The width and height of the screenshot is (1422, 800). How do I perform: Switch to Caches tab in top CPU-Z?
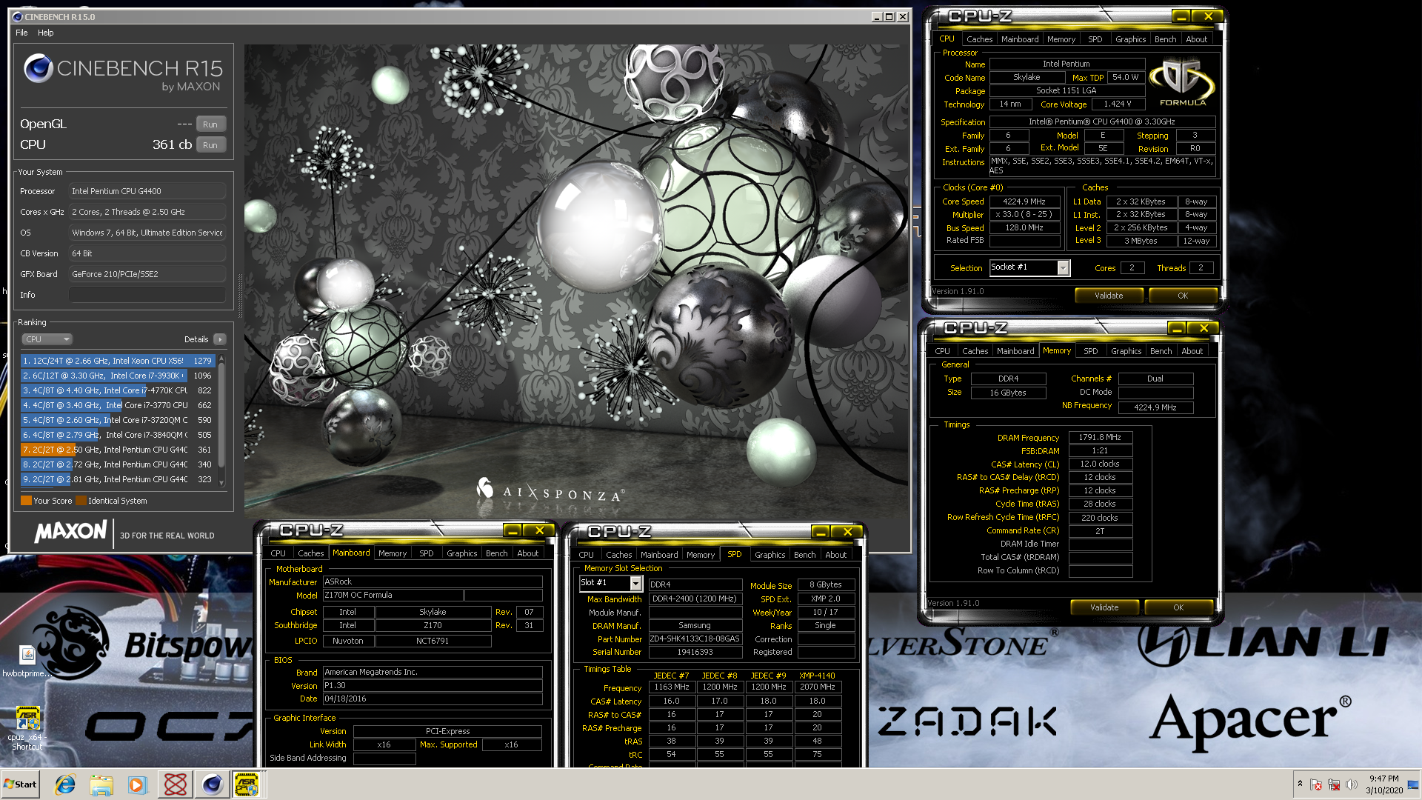pos(979,39)
